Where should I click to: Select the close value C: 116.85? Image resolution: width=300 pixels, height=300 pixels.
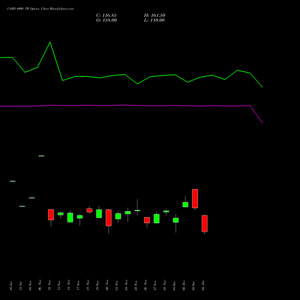click(x=106, y=16)
